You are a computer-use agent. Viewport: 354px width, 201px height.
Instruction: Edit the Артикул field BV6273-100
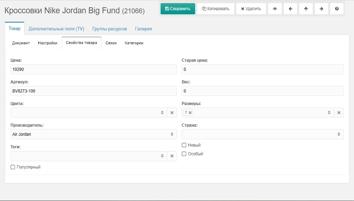coord(94,91)
